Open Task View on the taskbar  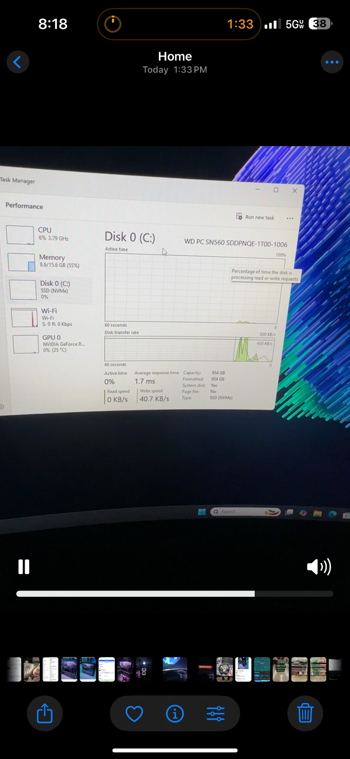[x=289, y=512]
